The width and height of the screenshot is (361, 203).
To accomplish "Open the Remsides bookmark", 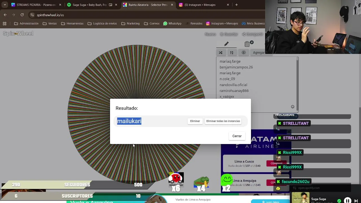I will [x=194, y=23].
